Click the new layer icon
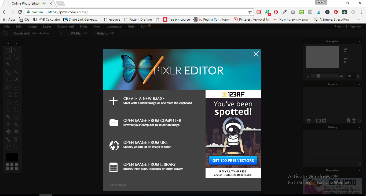The height and width of the screenshot is (196, 366). tap(348, 121)
